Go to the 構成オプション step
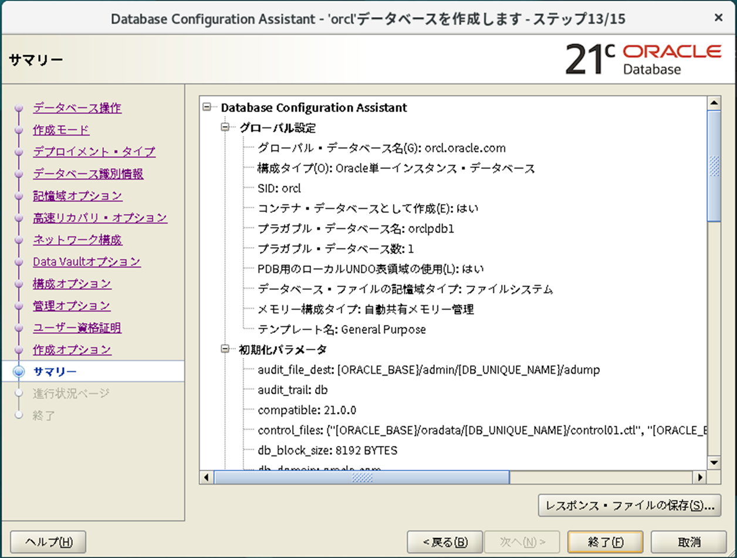The width and height of the screenshot is (737, 558). (x=72, y=283)
